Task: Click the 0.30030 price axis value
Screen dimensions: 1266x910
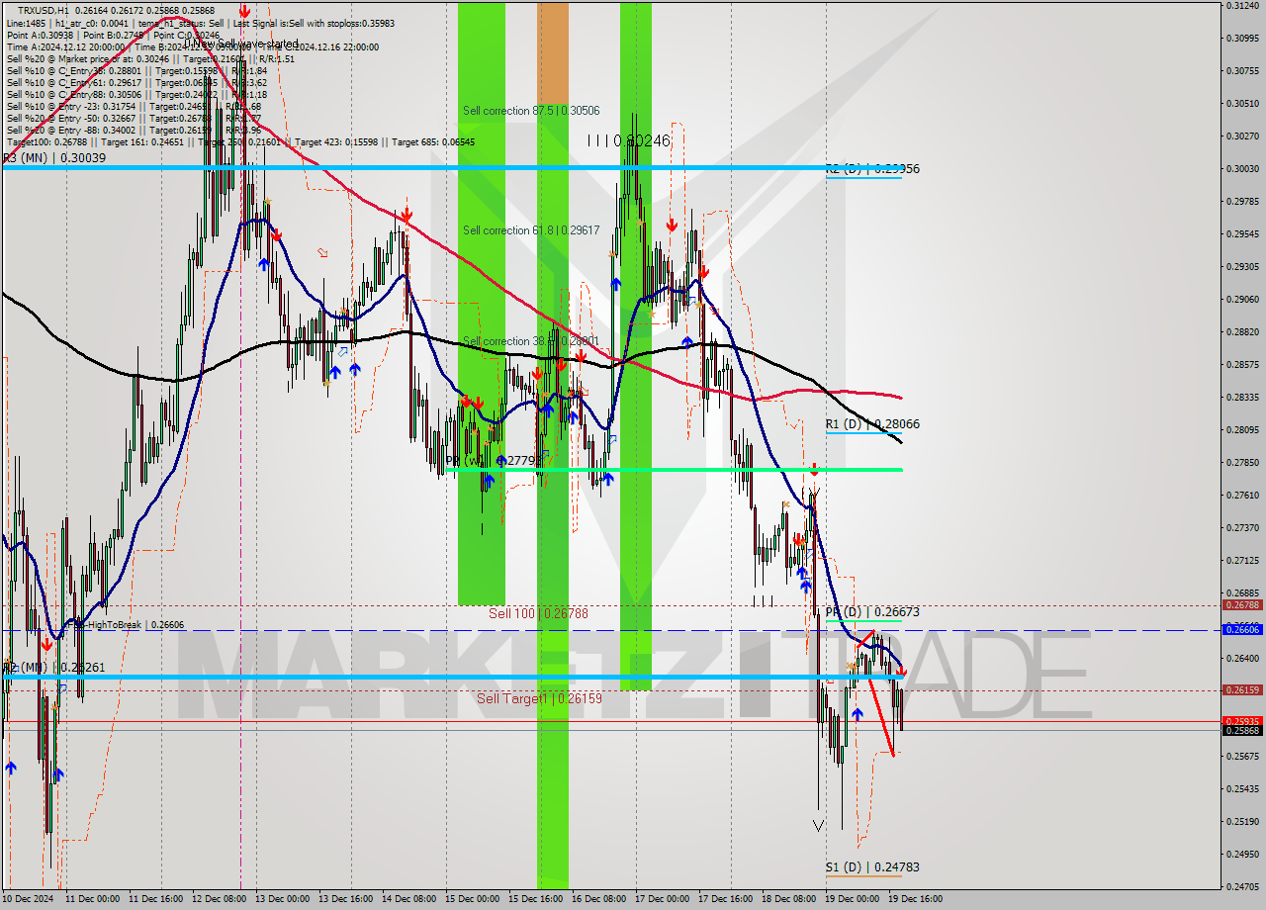Action: tap(1242, 168)
